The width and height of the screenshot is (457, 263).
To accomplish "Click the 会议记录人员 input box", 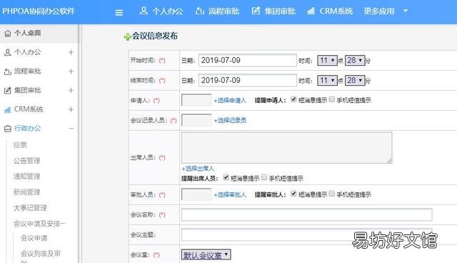I will [x=196, y=120].
